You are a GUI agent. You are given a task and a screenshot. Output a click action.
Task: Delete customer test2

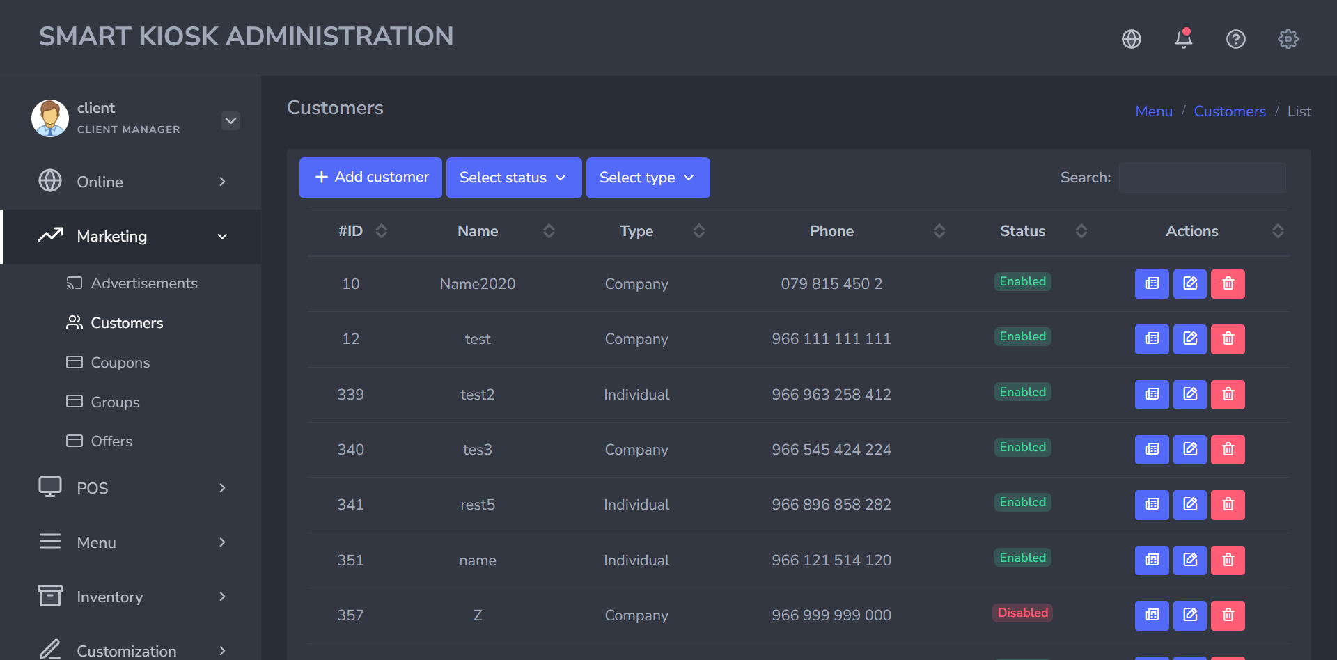1228,395
